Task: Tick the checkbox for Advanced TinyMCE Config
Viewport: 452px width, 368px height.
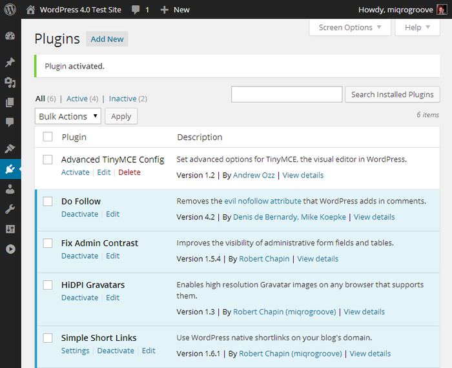Action: coord(48,159)
